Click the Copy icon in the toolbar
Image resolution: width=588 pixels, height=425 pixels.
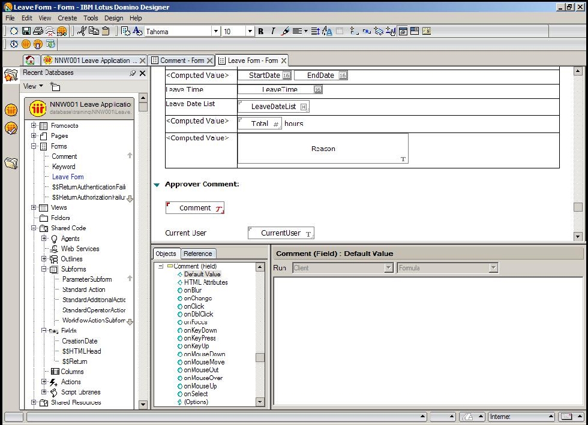(94, 31)
